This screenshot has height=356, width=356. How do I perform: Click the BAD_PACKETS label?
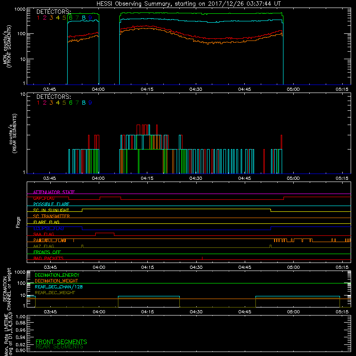point(49,258)
